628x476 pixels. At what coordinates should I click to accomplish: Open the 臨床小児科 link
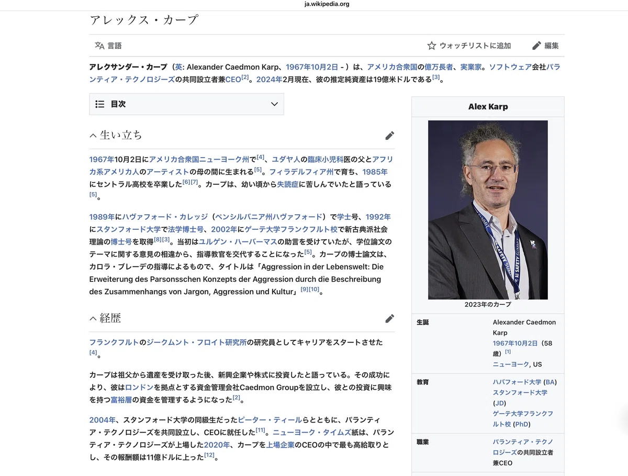325,159
